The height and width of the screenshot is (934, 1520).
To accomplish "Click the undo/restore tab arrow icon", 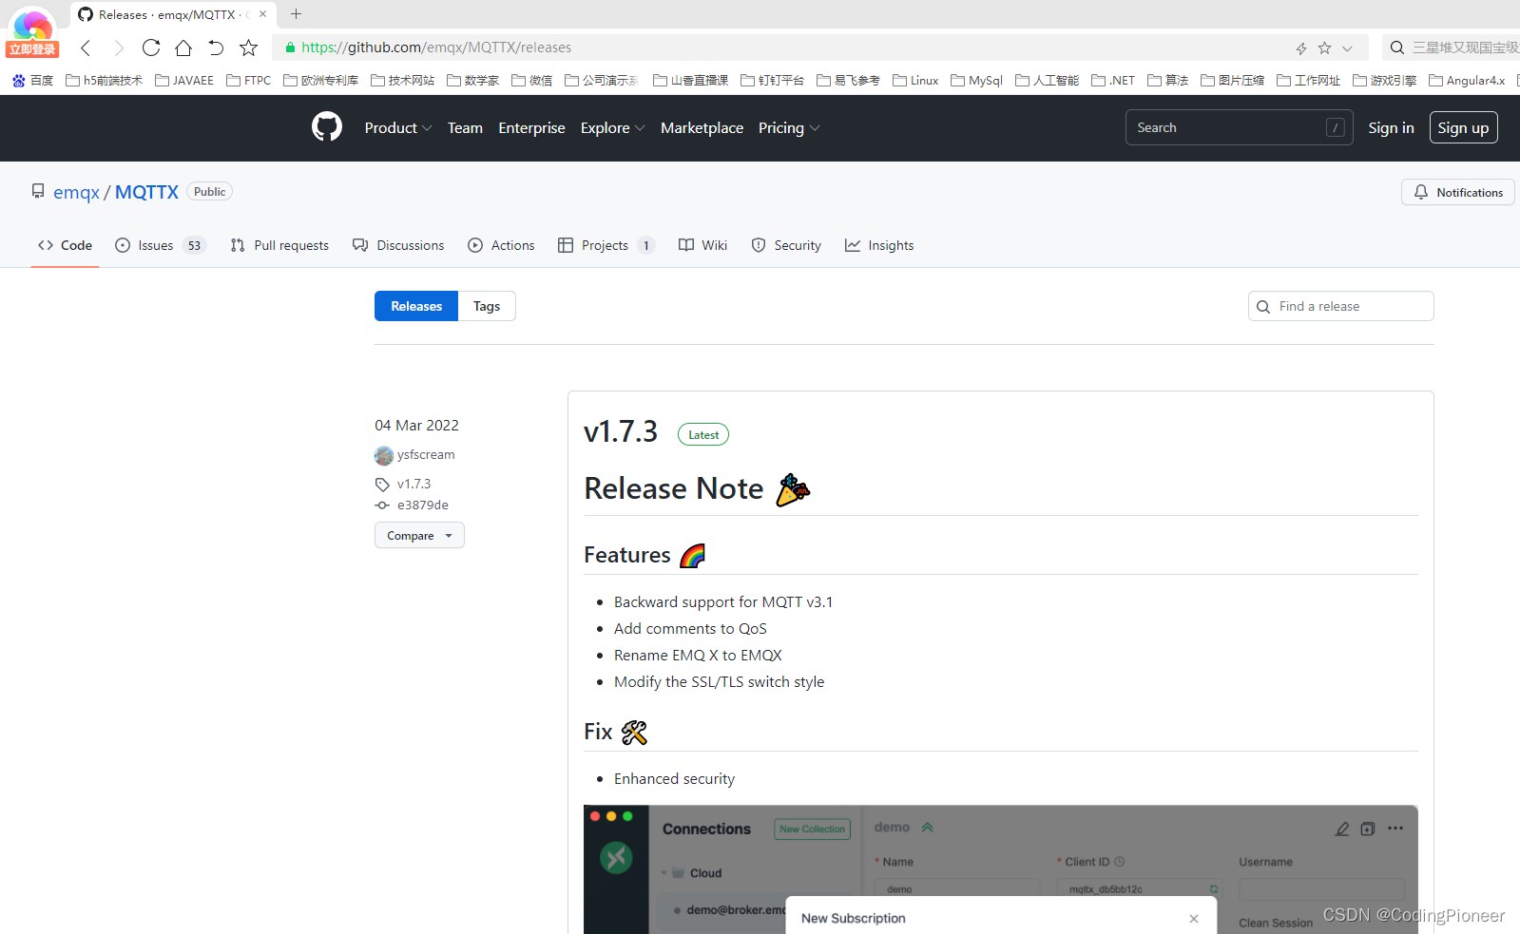I will coord(216,48).
